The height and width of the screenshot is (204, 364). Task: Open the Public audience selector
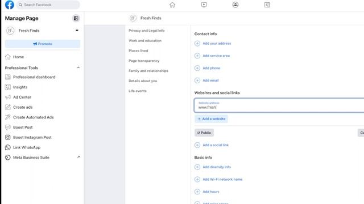click(204, 133)
